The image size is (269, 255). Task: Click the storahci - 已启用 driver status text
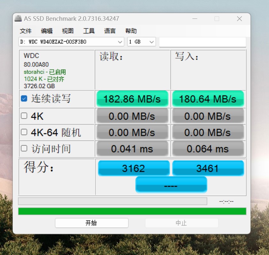[45, 72]
